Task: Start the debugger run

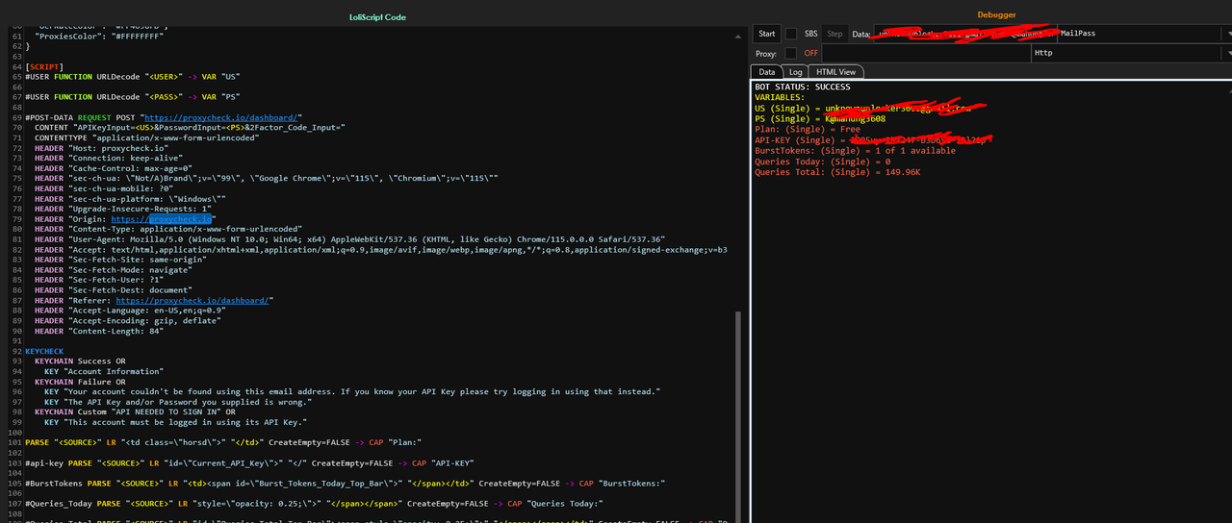Action: (766, 34)
